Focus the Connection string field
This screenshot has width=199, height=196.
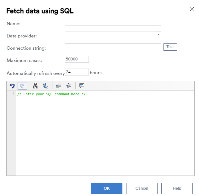pos(113,47)
